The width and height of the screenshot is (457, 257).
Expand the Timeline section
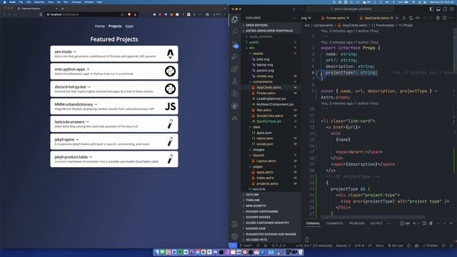pos(271,200)
